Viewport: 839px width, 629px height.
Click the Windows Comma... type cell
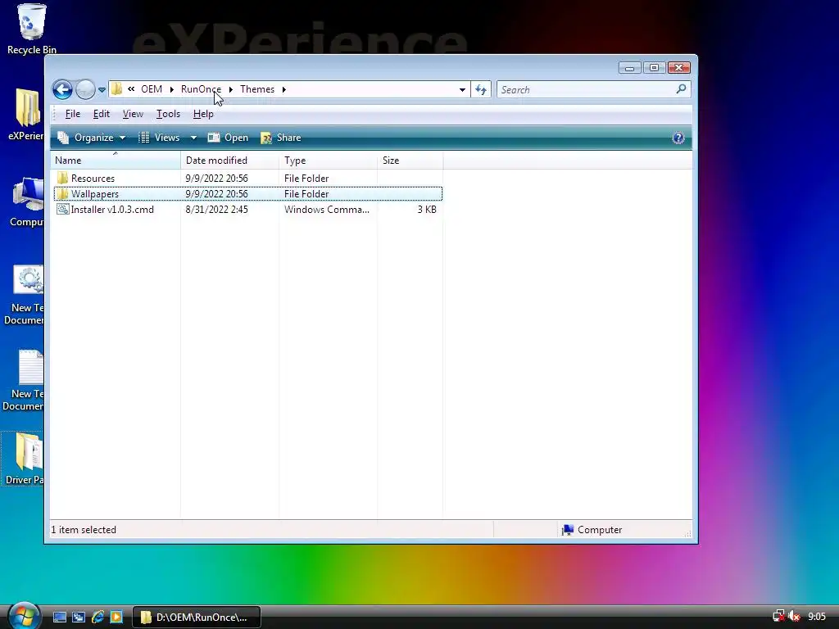[x=327, y=210]
